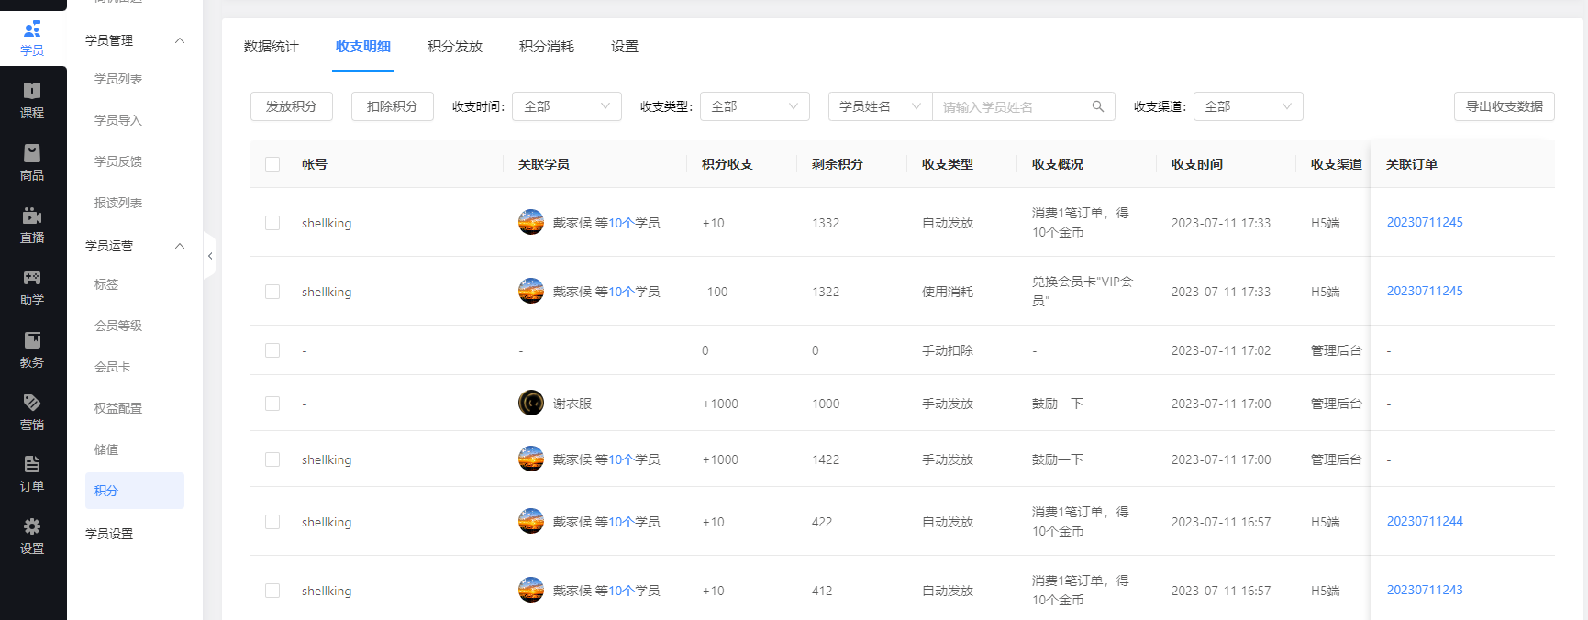Open 会员等级 in the side menu

coord(118,326)
